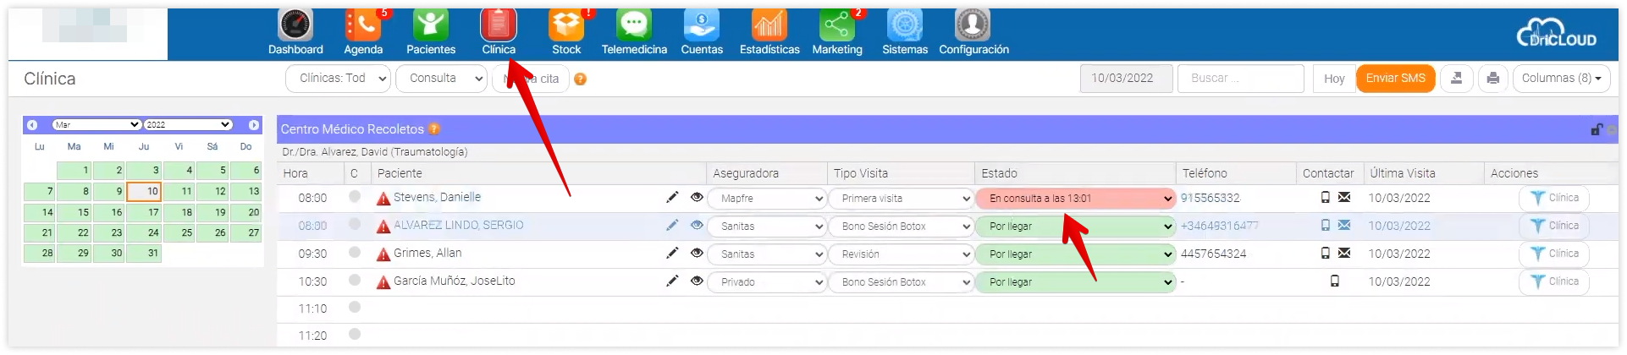The width and height of the screenshot is (1627, 355).
Task: View ALVAREZ LINDO, SERGIO with eye icon
Action: 697,226
